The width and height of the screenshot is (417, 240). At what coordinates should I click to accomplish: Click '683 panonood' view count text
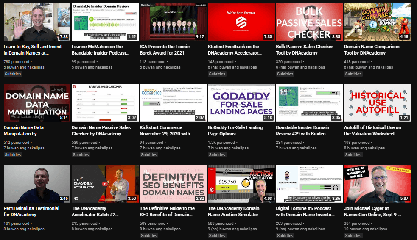click(221, 223)
